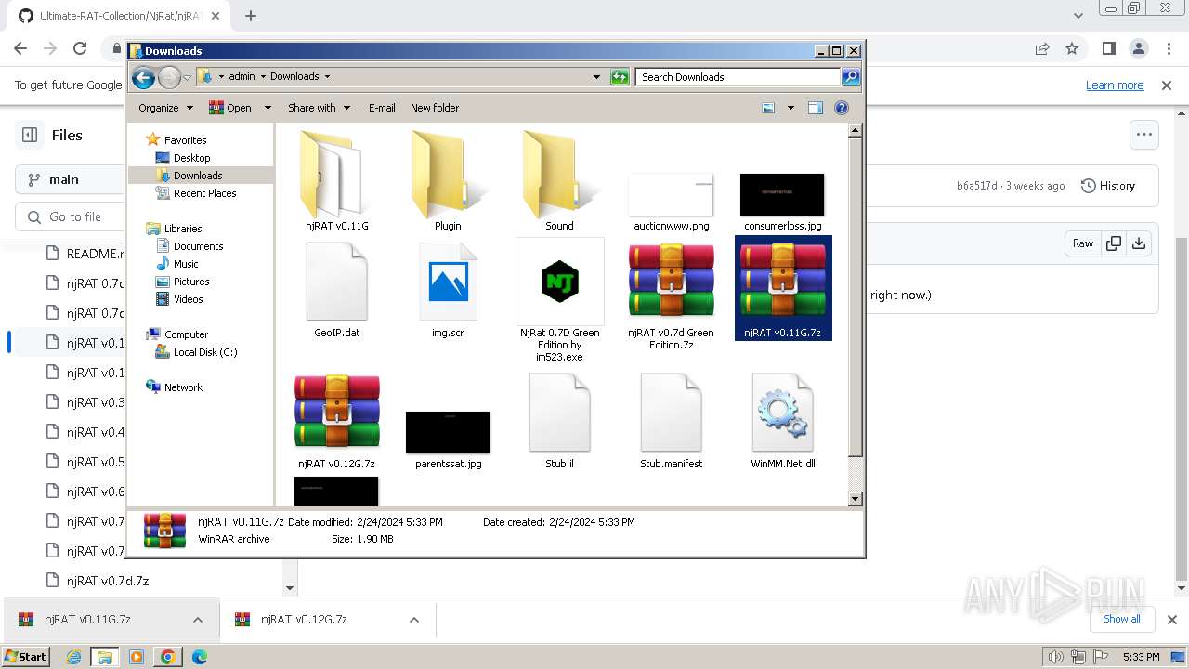Select njRAT v0.12G.7z archive in folder
This screenshot has width=1189, height=669.
tap(336, 421)
